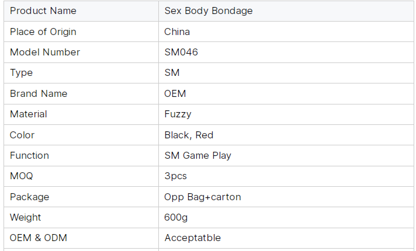Viewport: 416px width, 251px height.
Task: Select the Acceptatble value for OEM & ODM
Action: [x=193, y=238]
